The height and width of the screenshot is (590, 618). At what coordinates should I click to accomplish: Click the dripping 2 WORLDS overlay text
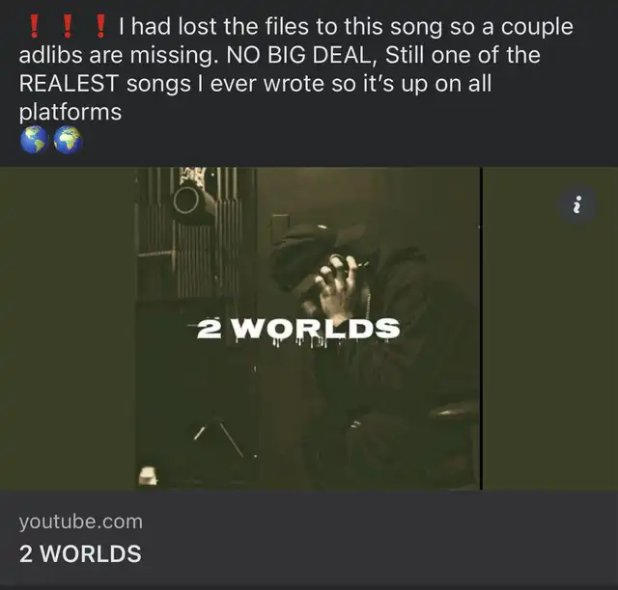(x=298, y=330)
